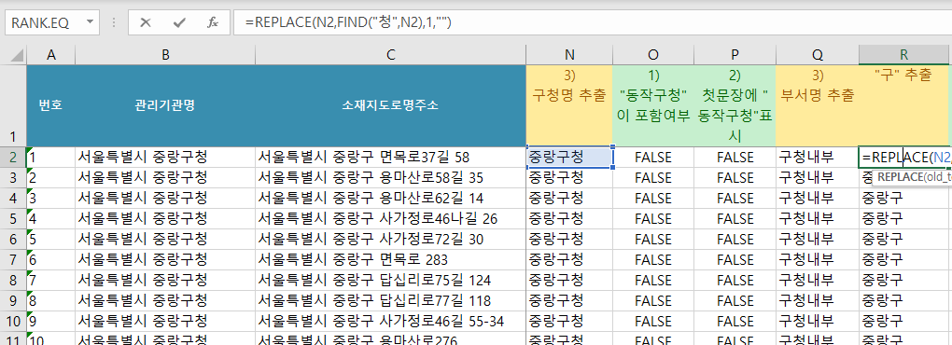This screenshot has width=952, height=345.
Task: Click the 첫문장에 "동작구청"표시 header cell
Action: click(735, 105)
